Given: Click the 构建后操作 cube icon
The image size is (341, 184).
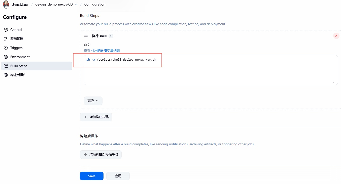Looking at the screenshot, I should (x=6, y=75).
